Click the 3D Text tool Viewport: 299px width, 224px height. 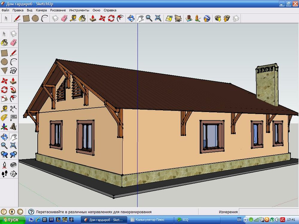tap(13, 127)
